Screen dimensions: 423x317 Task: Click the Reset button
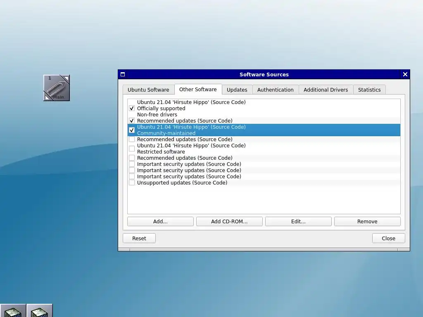pyautogui.click(x=139, y=238)
